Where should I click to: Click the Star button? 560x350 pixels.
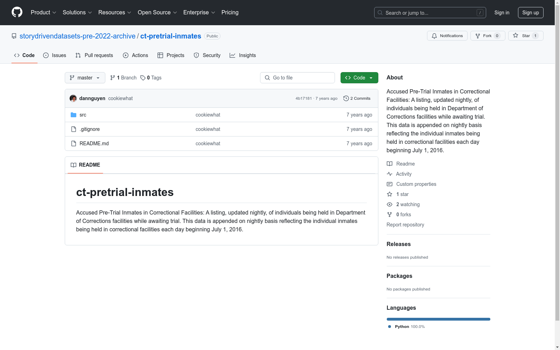(526, 36)
